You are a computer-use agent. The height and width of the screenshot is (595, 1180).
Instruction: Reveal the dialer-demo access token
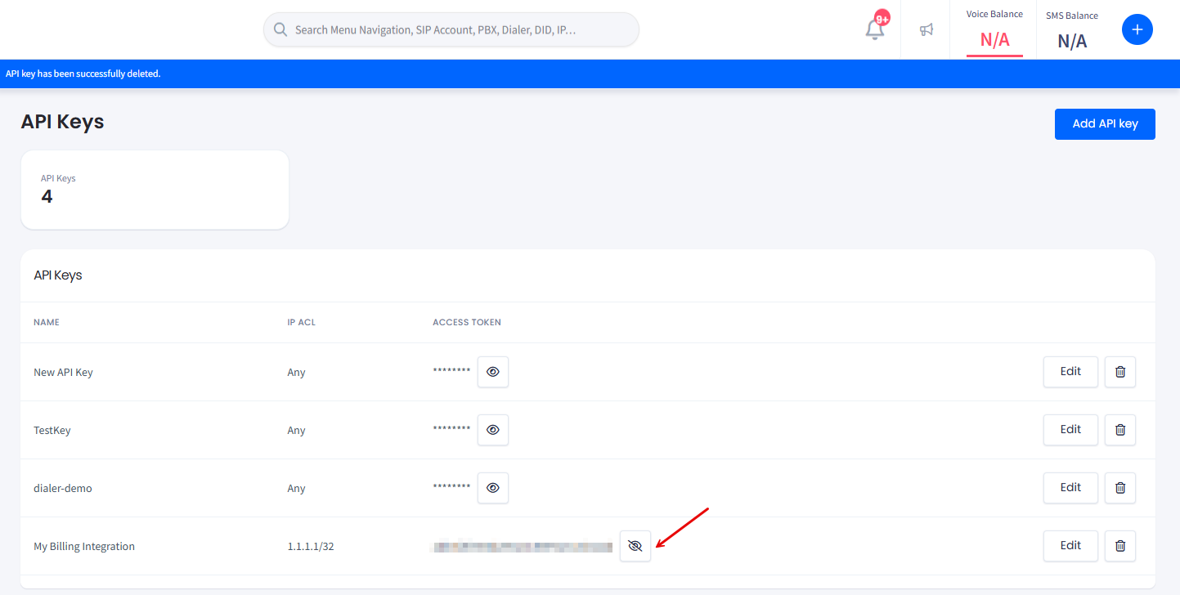click(493, 488)
